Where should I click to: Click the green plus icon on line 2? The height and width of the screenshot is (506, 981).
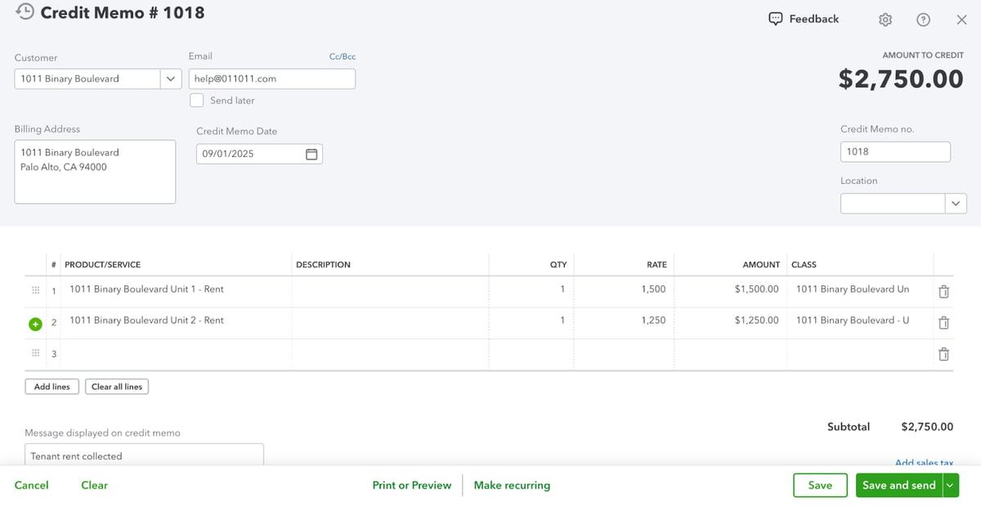(x=35, y=324)
